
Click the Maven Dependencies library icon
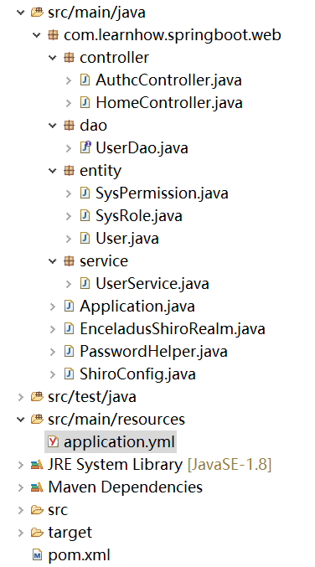point(37,487)
